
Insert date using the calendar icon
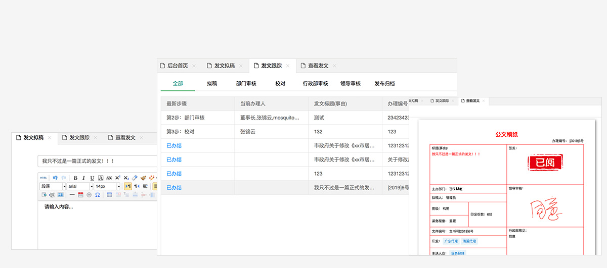pyautogui.click(x=80, y=195)
